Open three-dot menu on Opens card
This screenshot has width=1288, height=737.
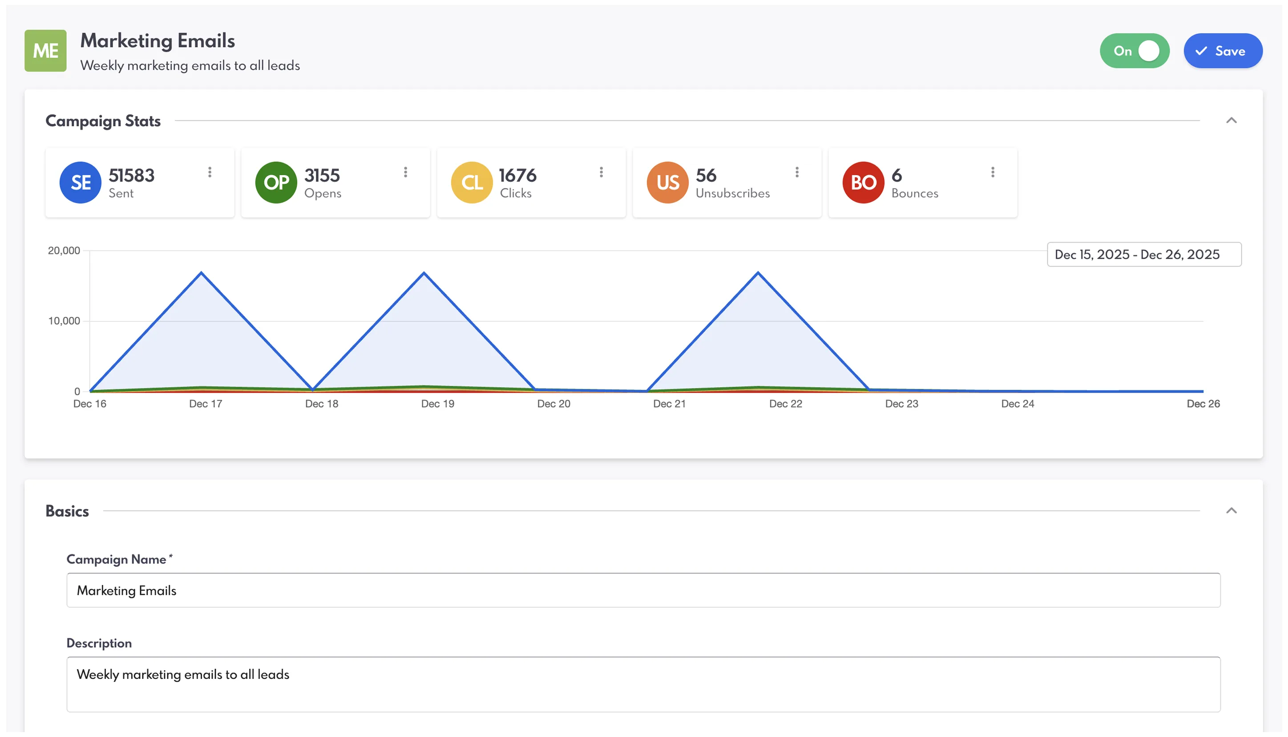(405, 172)
